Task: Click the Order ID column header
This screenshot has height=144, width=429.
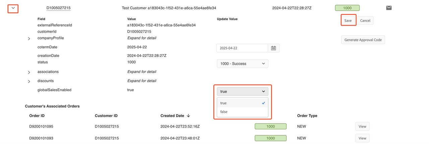Action: coord(38,116)
